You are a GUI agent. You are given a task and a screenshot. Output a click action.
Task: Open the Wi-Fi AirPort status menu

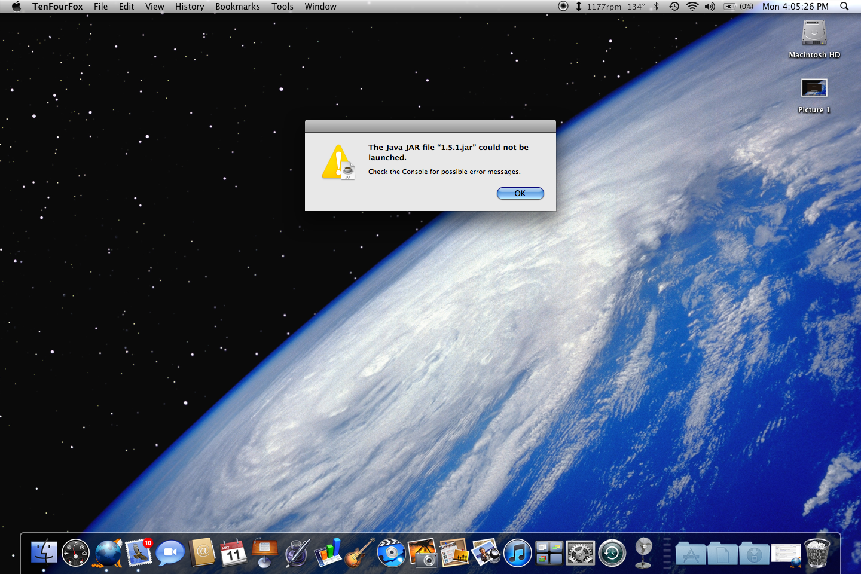pos(692,6)
